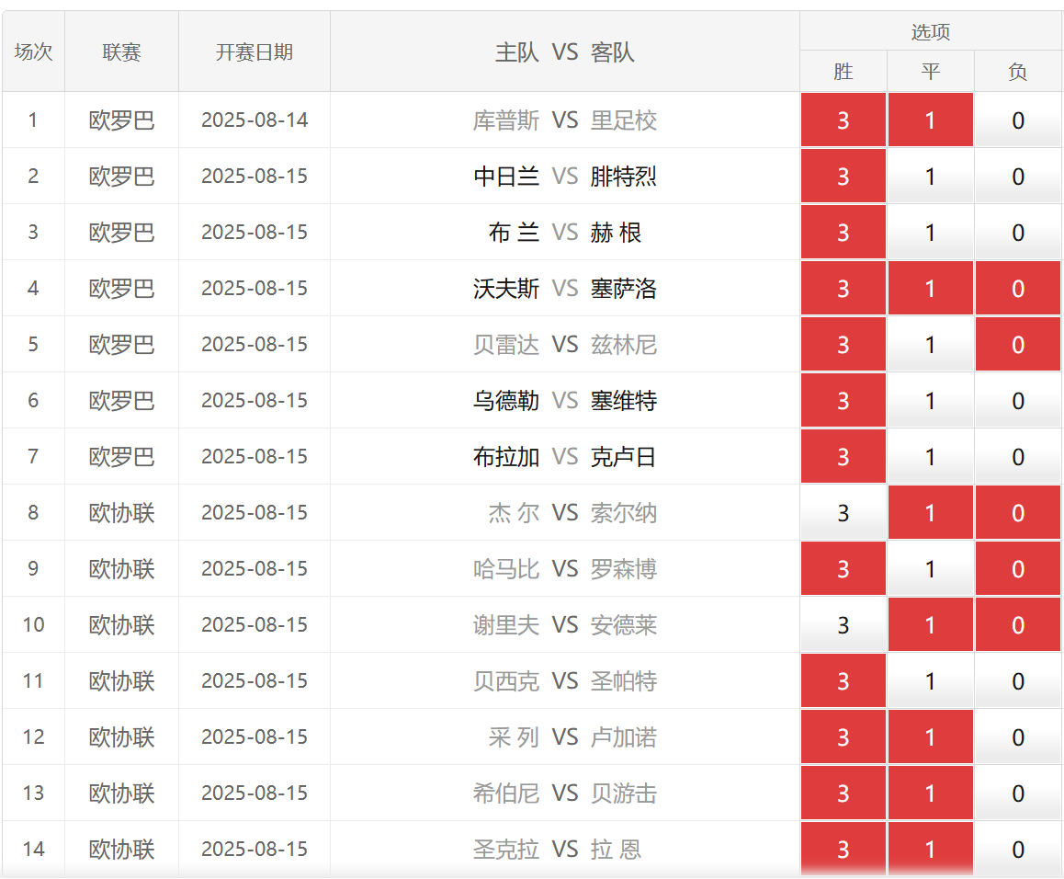Screen dimensions: 1064x879
Task: Click the 选项 header cell
Action: [931, 31]
